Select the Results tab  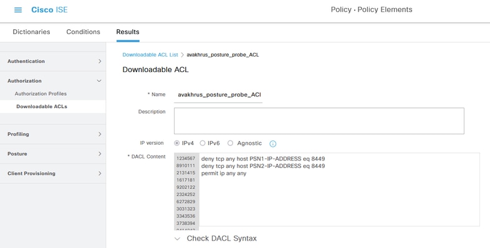click(128, 32)
